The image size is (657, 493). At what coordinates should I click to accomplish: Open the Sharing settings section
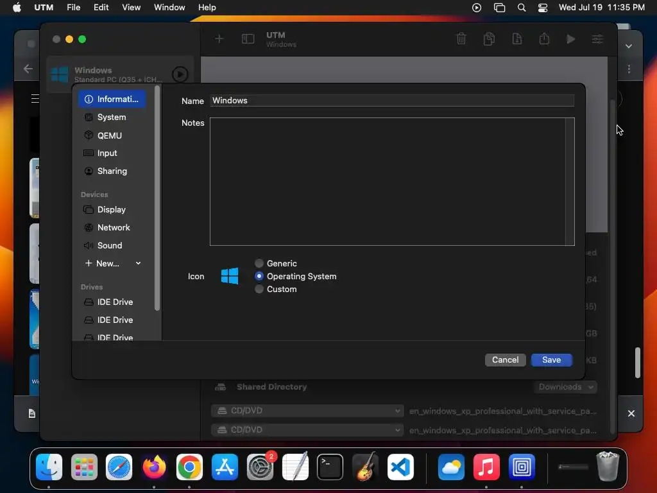click(x=112, y=171)
